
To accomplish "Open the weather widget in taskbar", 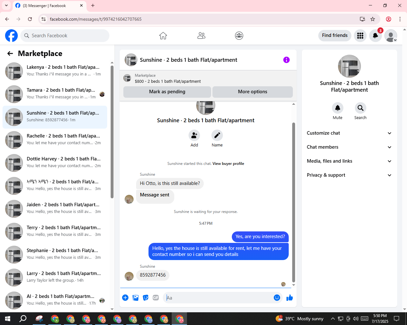I will point(300,319).
